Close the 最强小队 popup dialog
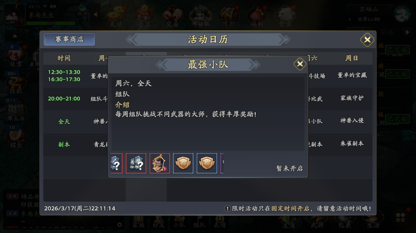The width and height of the screenshot is (416, 233). 300,64
